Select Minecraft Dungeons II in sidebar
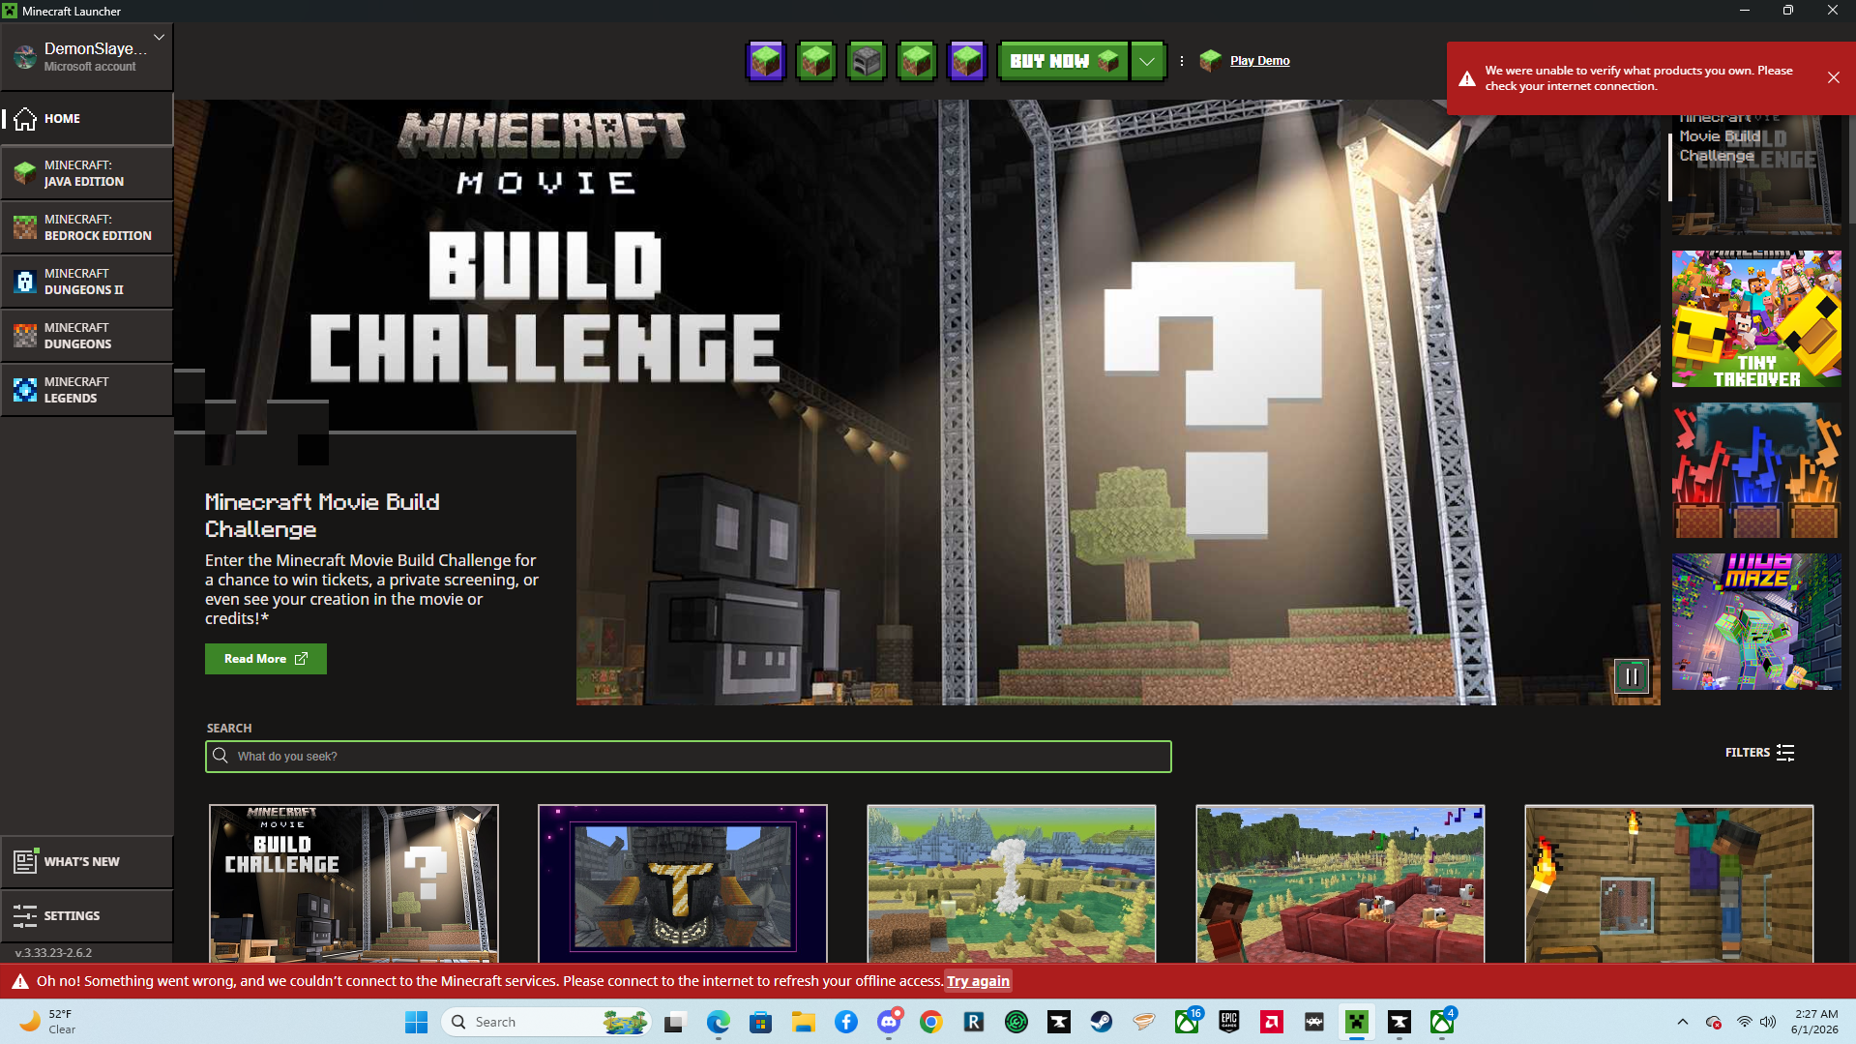 87,282
